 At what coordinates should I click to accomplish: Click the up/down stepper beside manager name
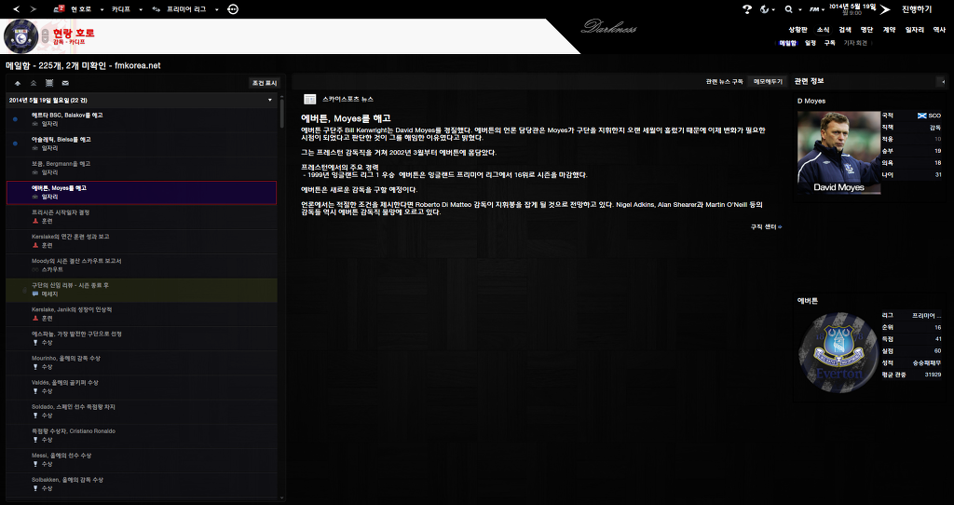click(x=44, y=36)
